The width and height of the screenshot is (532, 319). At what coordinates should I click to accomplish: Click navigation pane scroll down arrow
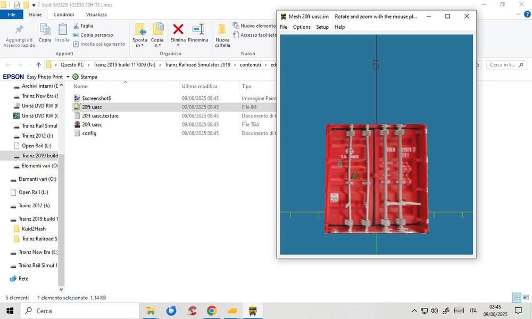point(61,289)
